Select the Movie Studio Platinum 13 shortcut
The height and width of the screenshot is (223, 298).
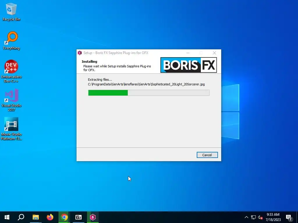coord(11,129)
